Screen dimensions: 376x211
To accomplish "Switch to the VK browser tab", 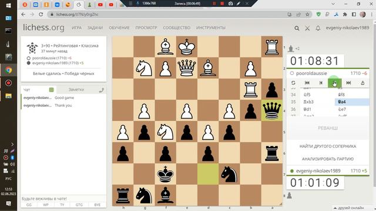I will 57,5.
